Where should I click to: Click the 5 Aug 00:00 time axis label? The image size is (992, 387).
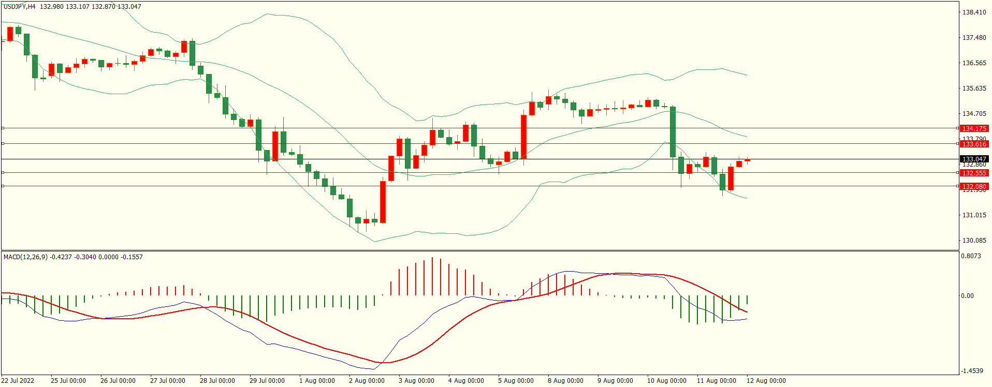click(x=516, y=381)
